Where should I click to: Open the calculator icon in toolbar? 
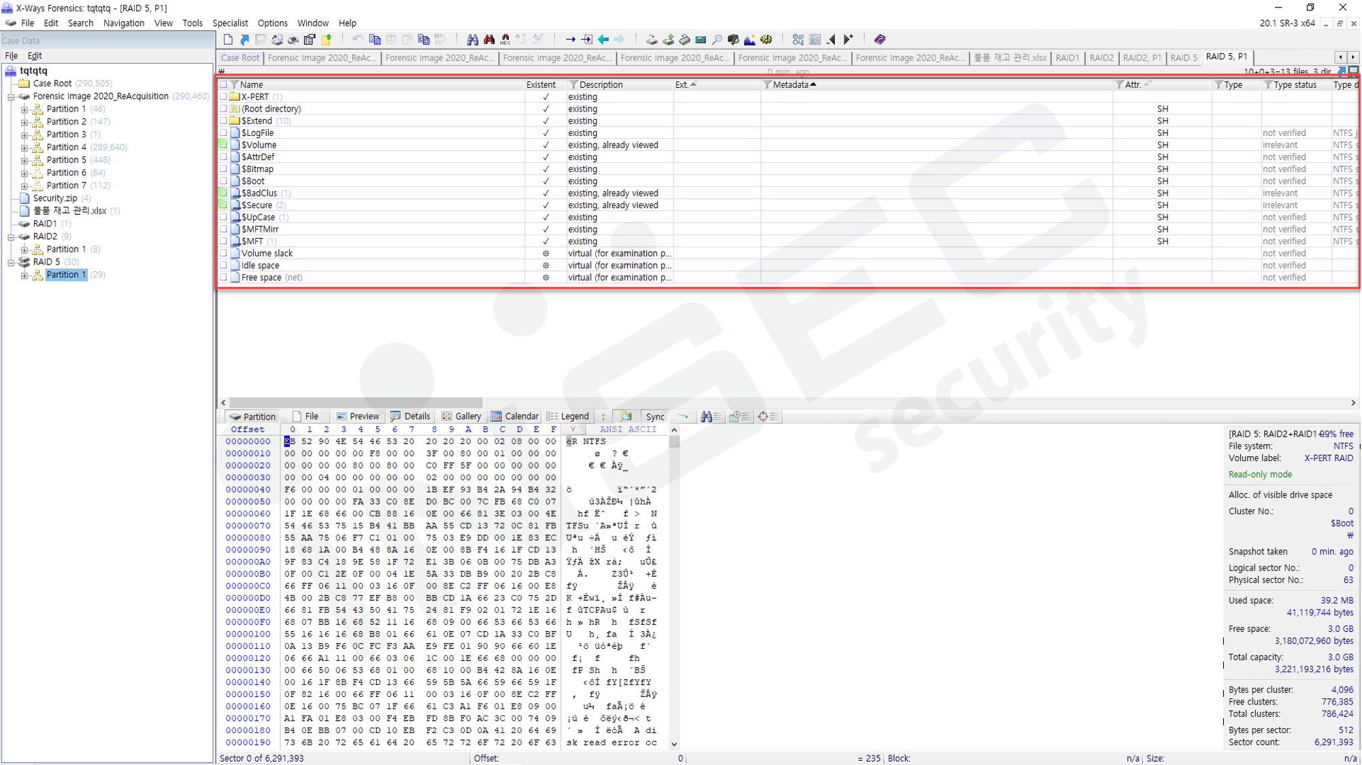pyautogui.click(x=701, y=39)
